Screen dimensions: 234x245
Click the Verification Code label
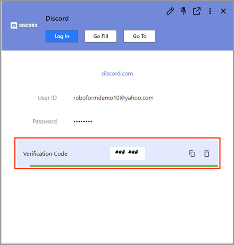pyautogui.click(x=45, y=154)
